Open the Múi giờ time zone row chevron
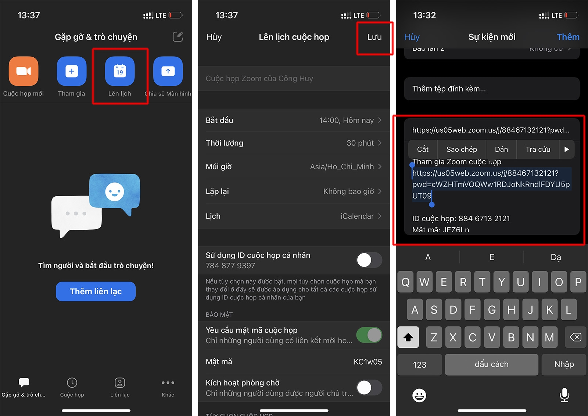The height and width of the screenshot is (416, 588). (x=380, y=166)
